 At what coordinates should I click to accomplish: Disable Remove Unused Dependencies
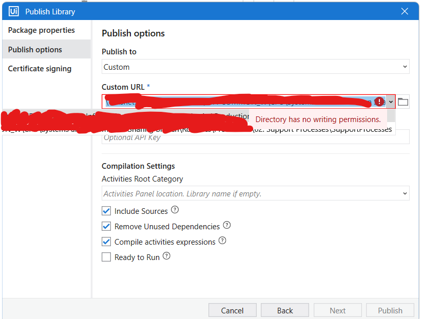coord(106,226)
